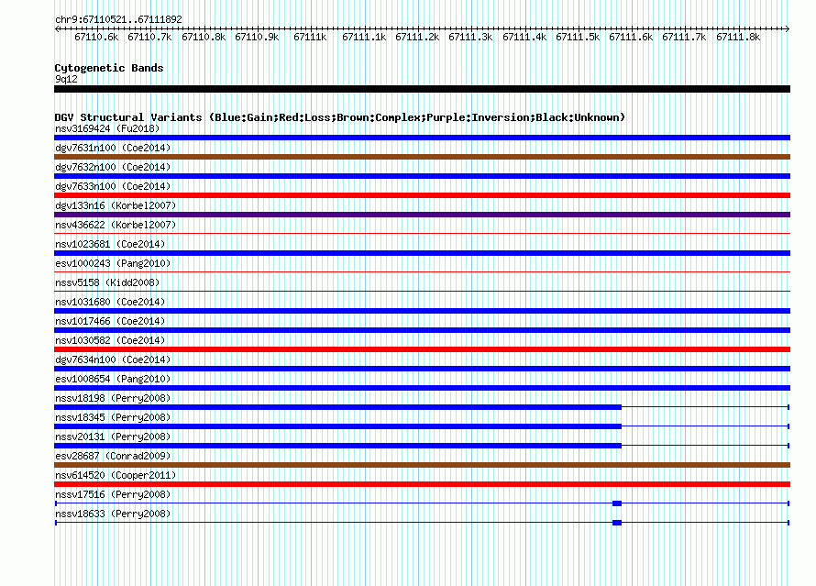Select the thick blue nssv20131 bar
This screenshot has height=586, width=816.
tap(337, 446)
